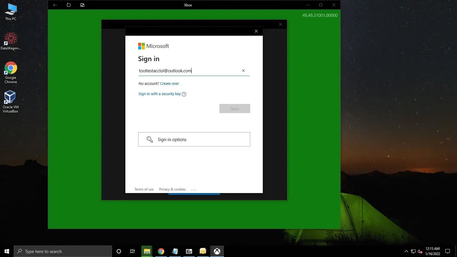Image resolution: width=457 pixels, height=257 pixels.
Task: Open the notepad app in the taskbar
Action: pyautogui.click(x=175, y=251)
